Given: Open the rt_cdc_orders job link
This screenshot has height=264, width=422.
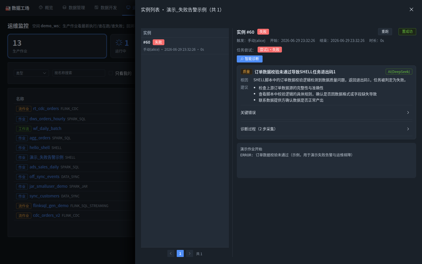Looking at the screenshot, I should (x=46, y=109).
